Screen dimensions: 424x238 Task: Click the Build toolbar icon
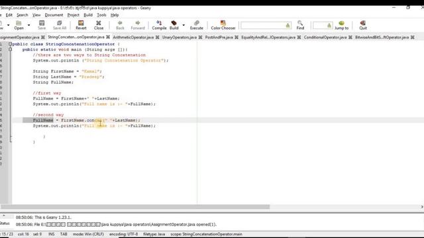[174, 25]
